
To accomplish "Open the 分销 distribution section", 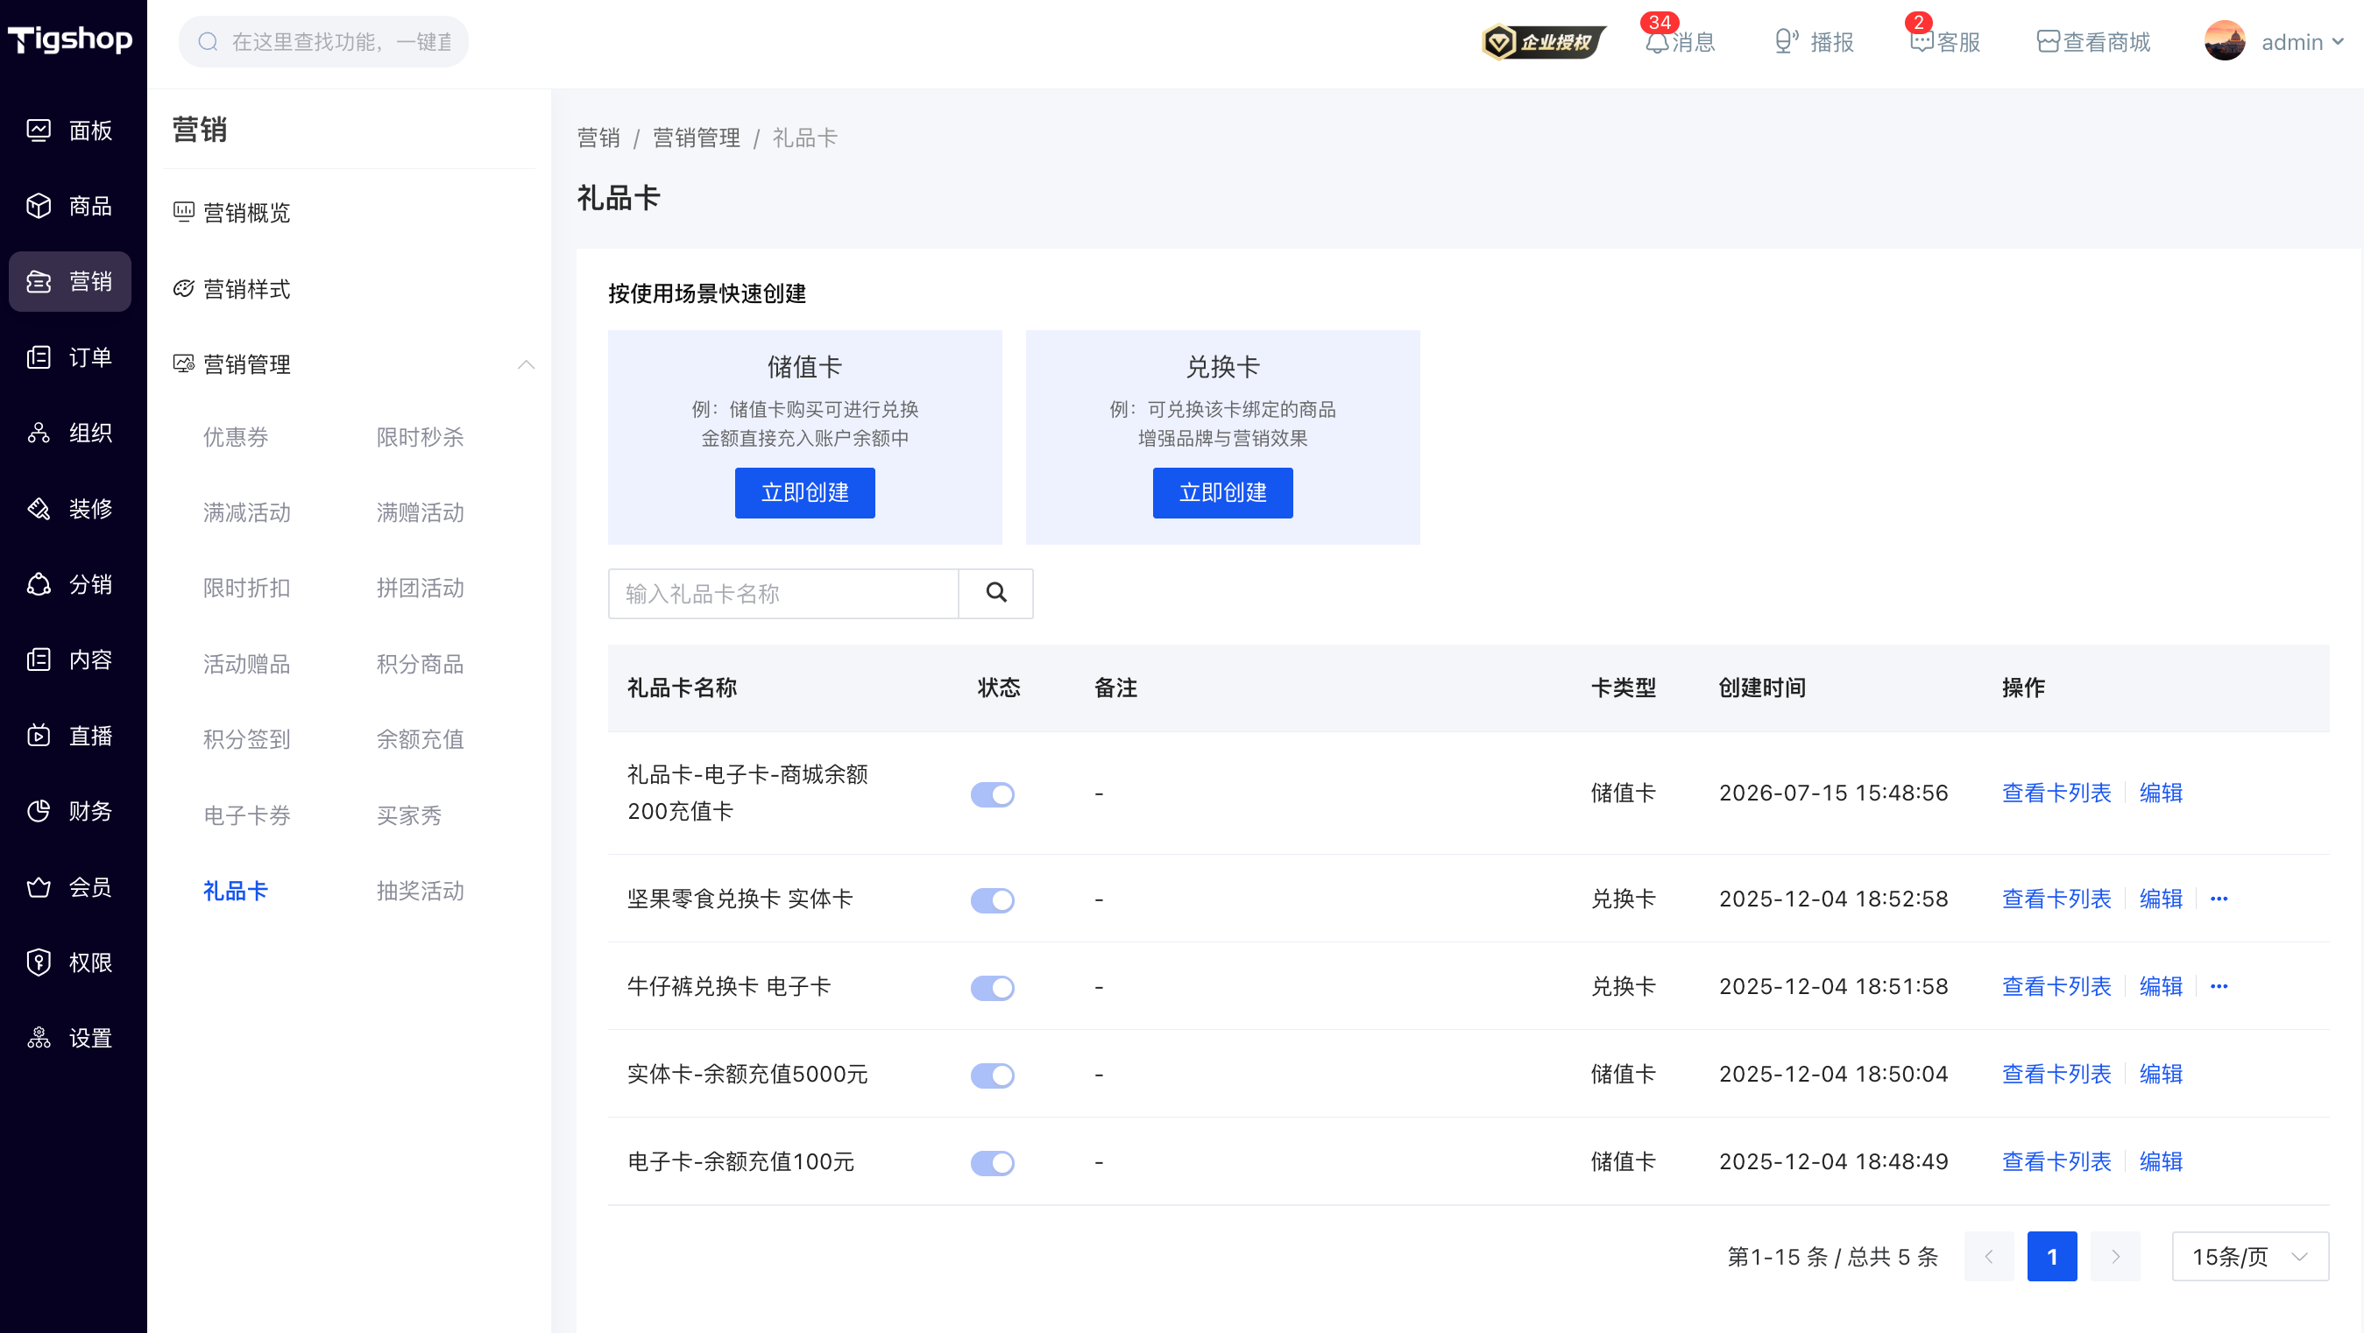I will 70,583.
